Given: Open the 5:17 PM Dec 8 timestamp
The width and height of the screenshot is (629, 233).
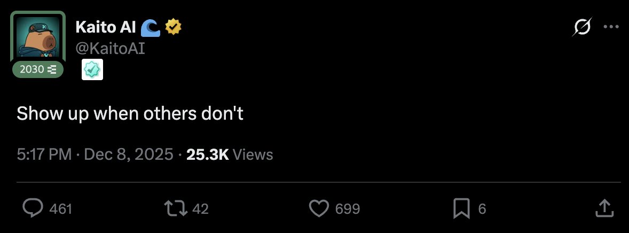Looking at the screenshot, I should (x=95, y=154).
